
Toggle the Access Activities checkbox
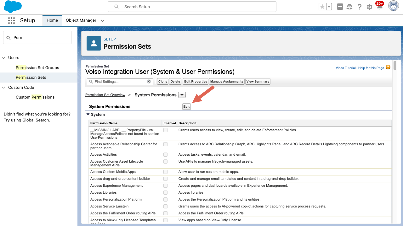(165, 155)
